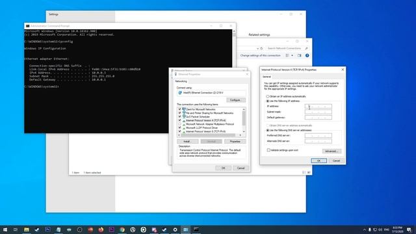The width and height of the screenshot is (416, 234).
Task: Check Microsoft Network Adapter Multiplexor Protocol
Action: coord(179,124)
